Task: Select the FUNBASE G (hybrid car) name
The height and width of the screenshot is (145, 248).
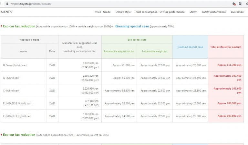Action: (x=17, y=103)
